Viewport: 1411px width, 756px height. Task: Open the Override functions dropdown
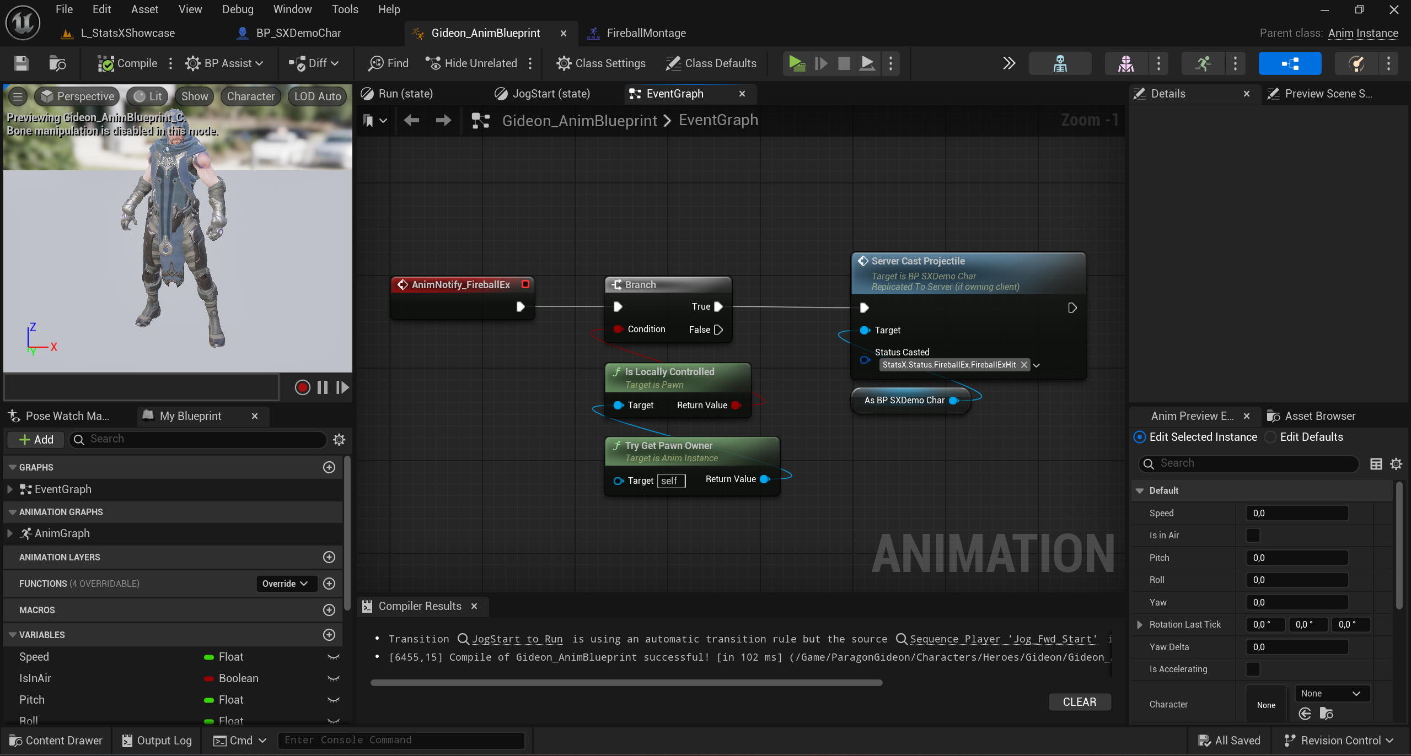coord(286,584)
